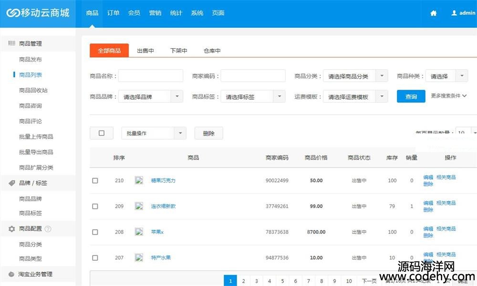Click the 商品管理 barcode icon
Screen dimensions: 477x286
coord(12,43)
